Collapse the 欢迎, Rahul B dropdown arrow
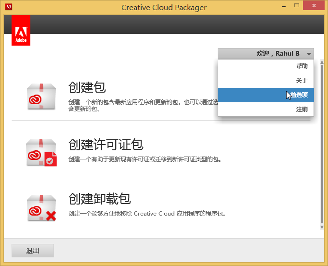 [x=309, y=54]
